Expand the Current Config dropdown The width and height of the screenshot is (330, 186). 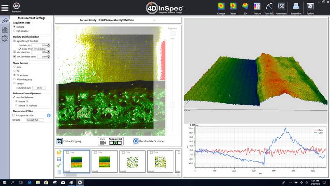click(x=154, y=20)
